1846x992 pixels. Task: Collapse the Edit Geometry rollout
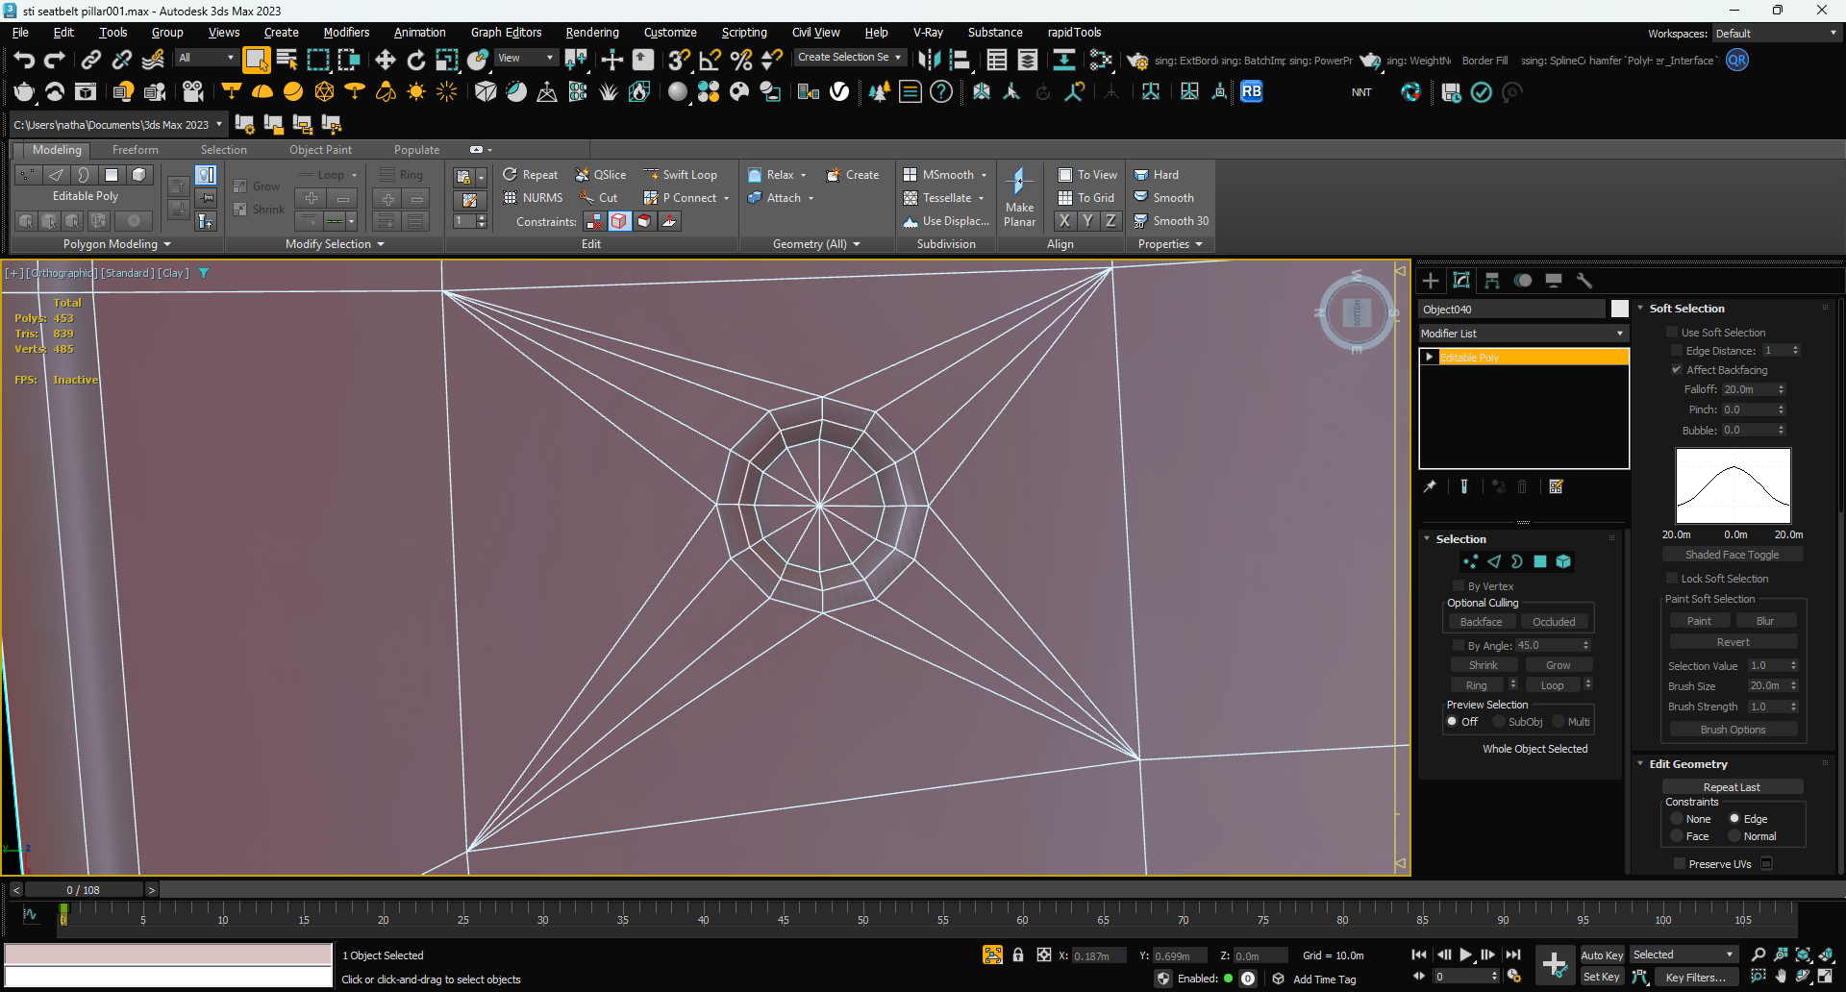(x=1640, y=763)
